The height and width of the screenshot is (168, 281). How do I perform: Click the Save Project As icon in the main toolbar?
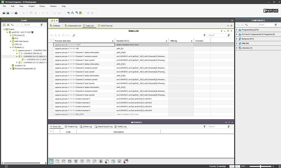point(16,13)
